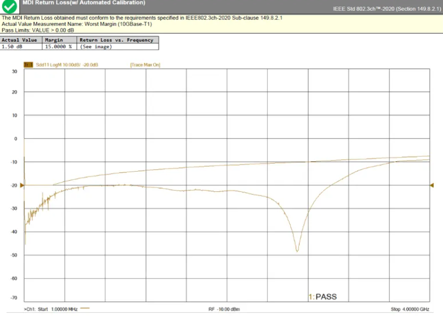Click the 1.50 dB actual value cell
The width and height of the screenshot is (443, 316).
[x=12, y=47]
